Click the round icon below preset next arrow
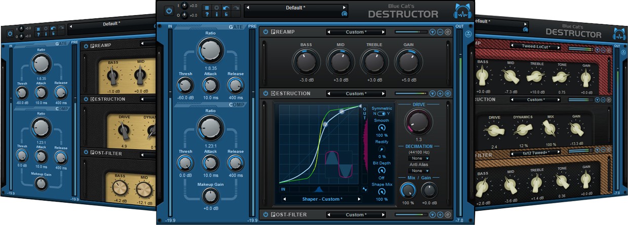This screenshot has width=628, height=225. (344, 15)
